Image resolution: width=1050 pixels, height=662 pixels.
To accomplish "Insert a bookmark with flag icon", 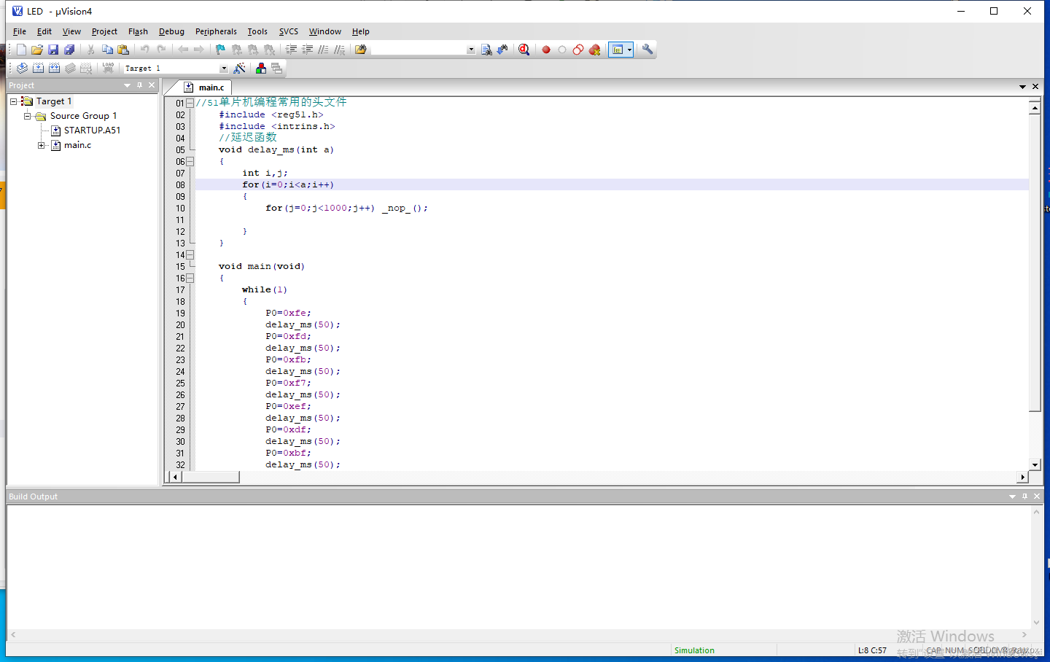I will click(221, 50).
